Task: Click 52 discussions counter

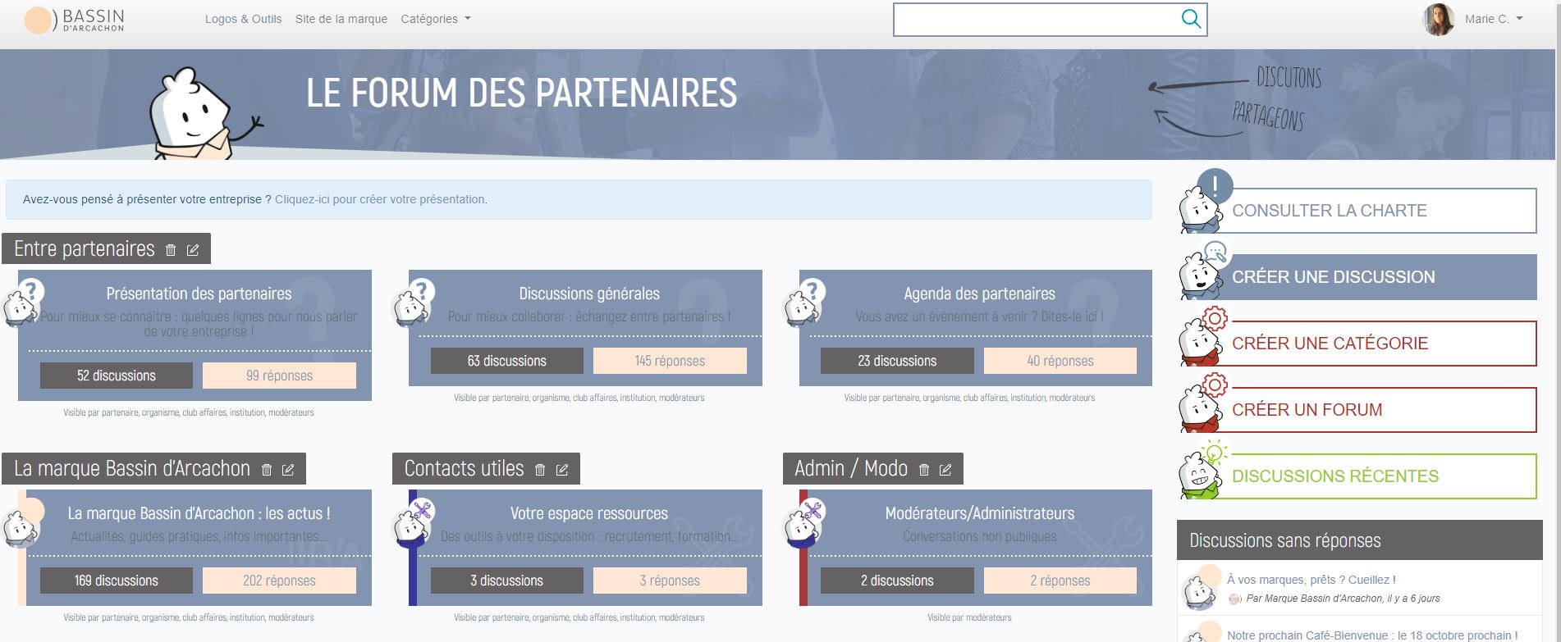Action: (x=117, y=376)
